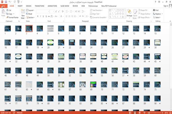The height and width of the screenshot is (114, 172).
Task: Open Clipboard group dialog launcher
Action: [x=19, y=21]
